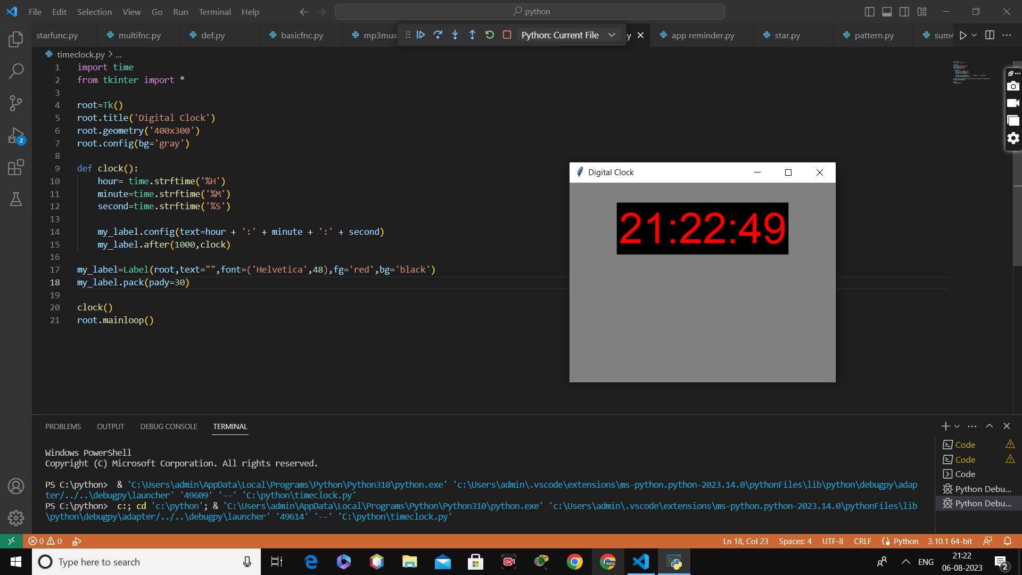
Task: Open terminal panel more actions ellipsis
Action: tap(972, 426)
